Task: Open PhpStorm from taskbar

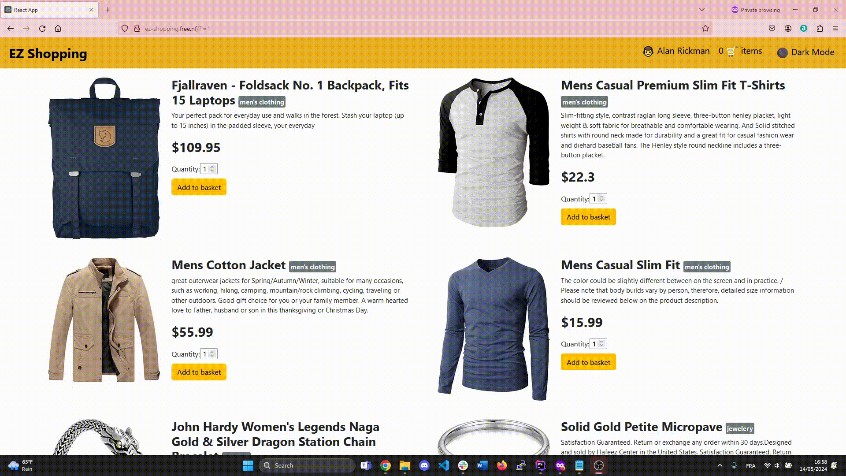Action: coord(541,465)
